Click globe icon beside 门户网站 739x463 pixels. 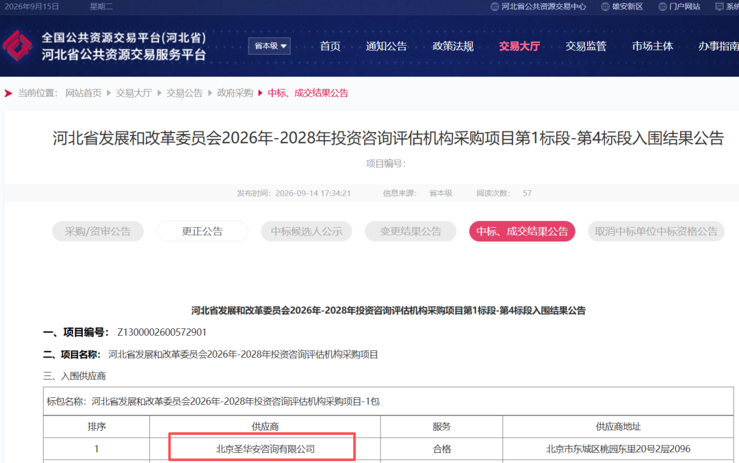(x=662, y=7)
